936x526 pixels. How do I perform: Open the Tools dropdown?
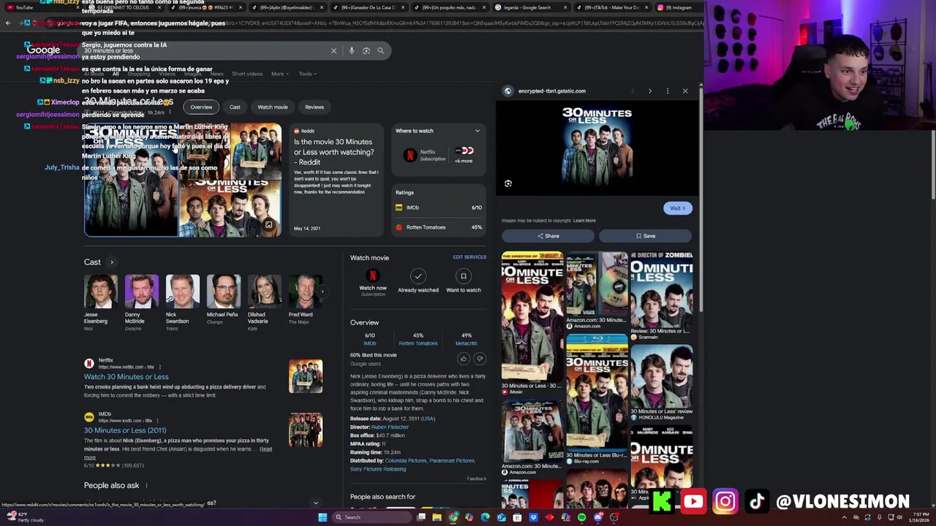307,74
